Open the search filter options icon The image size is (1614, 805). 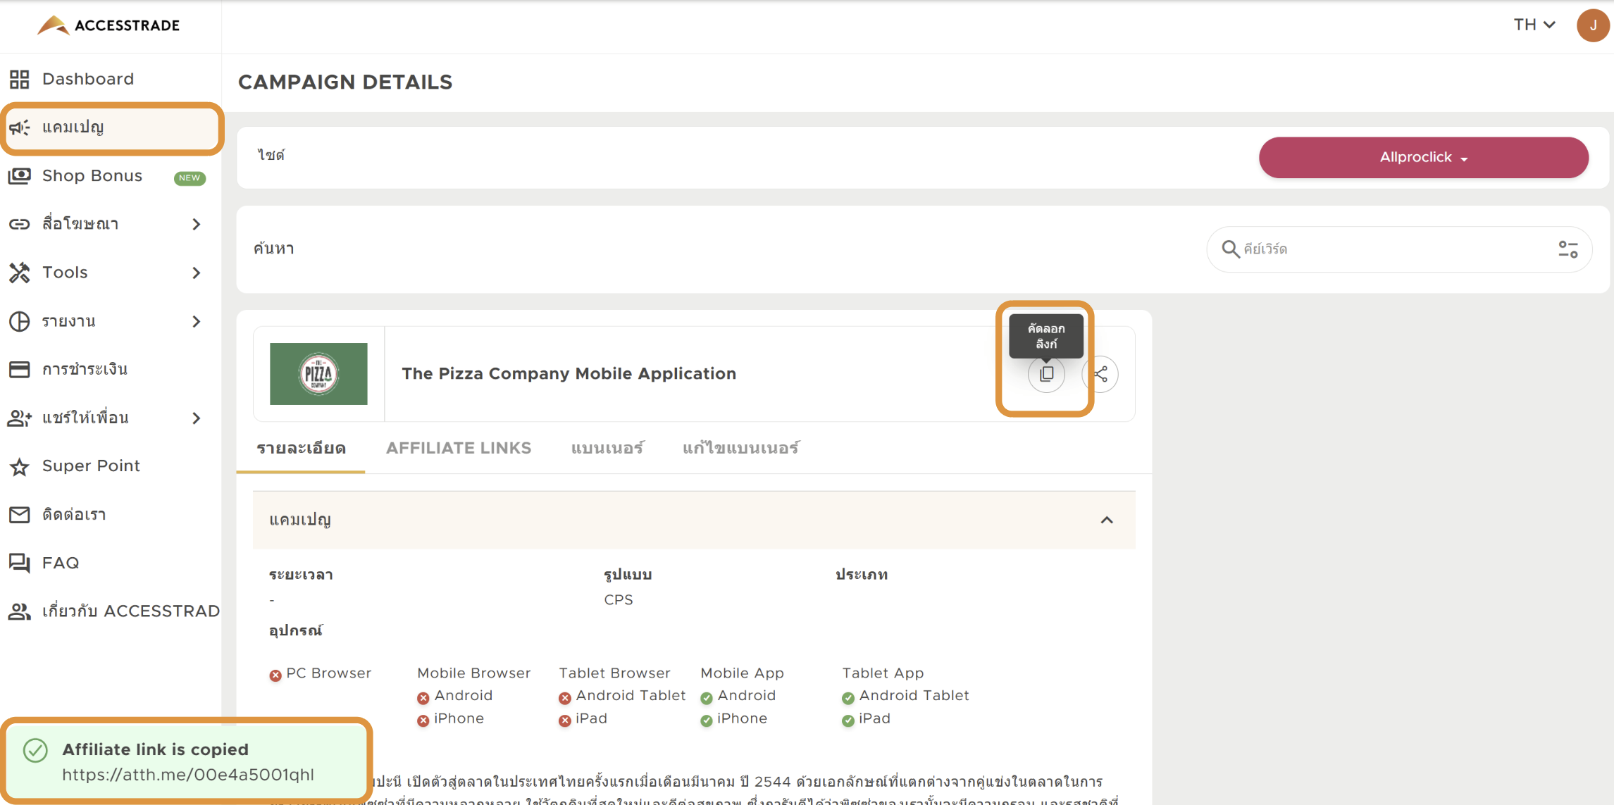coord(1568,249)
